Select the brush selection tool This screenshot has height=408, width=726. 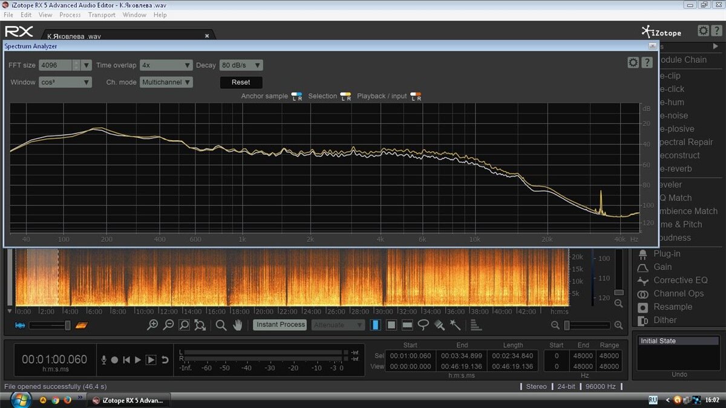439,325
